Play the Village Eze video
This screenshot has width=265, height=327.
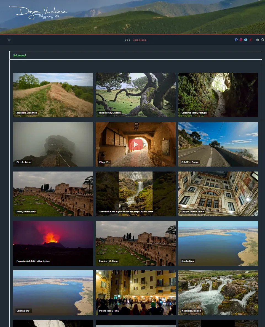[x=135, y=144]
